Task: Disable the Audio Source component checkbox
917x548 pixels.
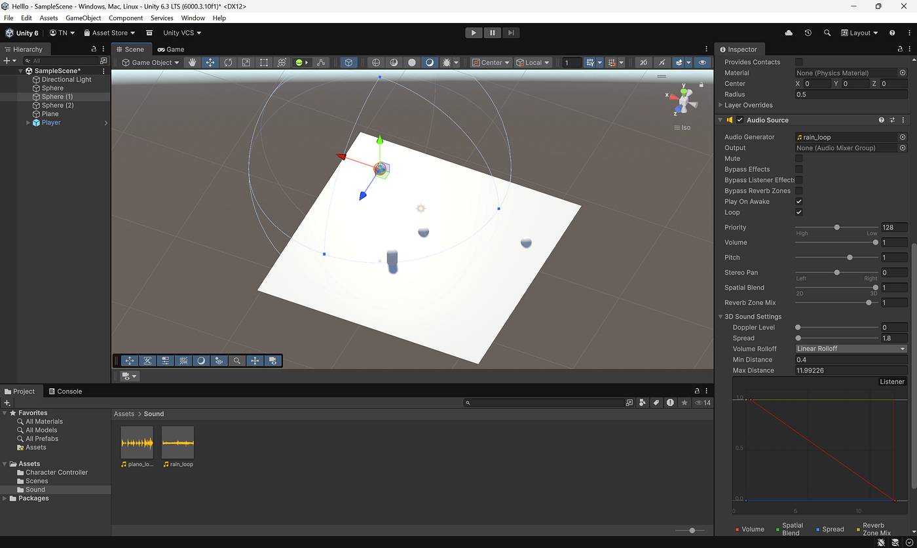Action: point(740,120)
